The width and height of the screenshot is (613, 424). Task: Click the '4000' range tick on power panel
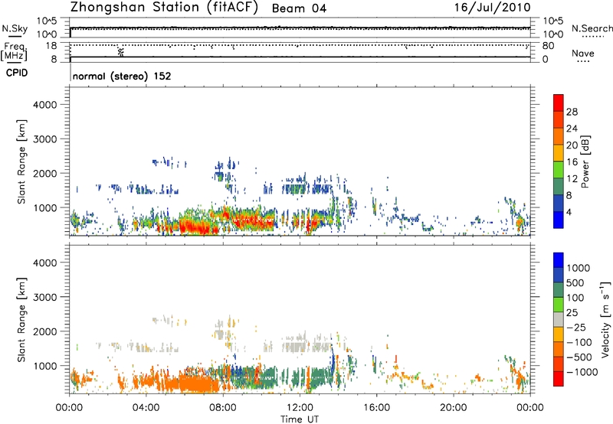point(45,105)
